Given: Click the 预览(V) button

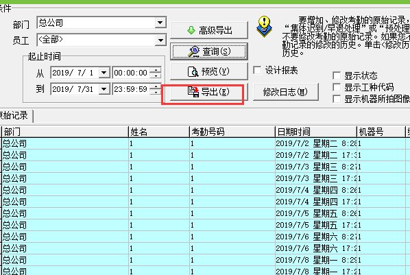Looking at the screenshot, I should 209,71.
